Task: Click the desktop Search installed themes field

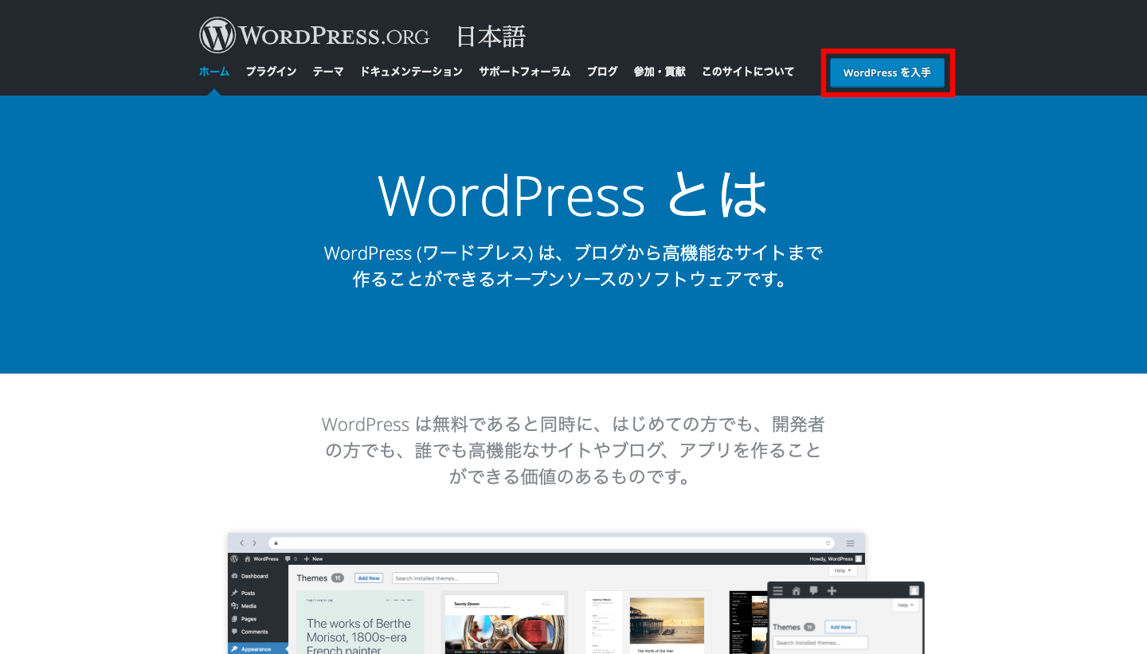Action: pyautogui.click(x=445, y=578)
